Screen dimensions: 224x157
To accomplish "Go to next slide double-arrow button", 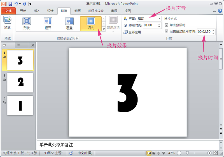I will (x=221, y=133).
